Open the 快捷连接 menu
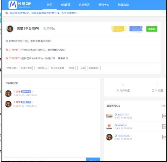This screenshot has height=162, width=167. click(x=123, y=5)
